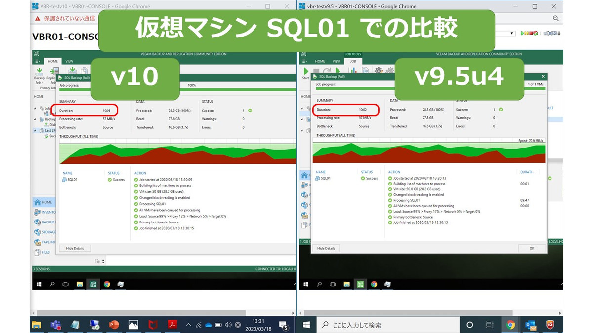Open Adobe Acrobat from host taskbar
This screenshot has width=593, height=333.
[x=173, y=325]
